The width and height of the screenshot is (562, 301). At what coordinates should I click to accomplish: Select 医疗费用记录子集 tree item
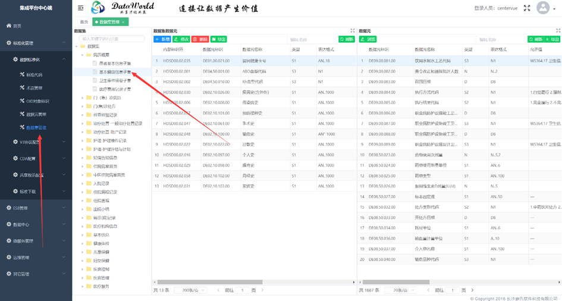click(x=115, y=89)
